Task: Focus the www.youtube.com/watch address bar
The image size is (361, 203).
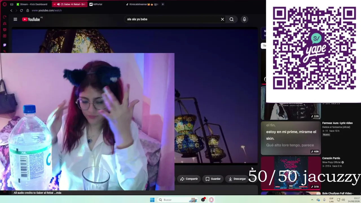Action: 47,10
